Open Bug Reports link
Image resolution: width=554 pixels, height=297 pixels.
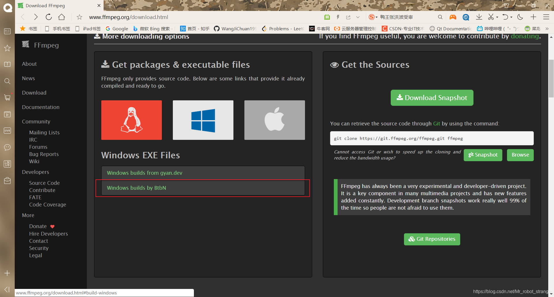click(x=44, y=154)
